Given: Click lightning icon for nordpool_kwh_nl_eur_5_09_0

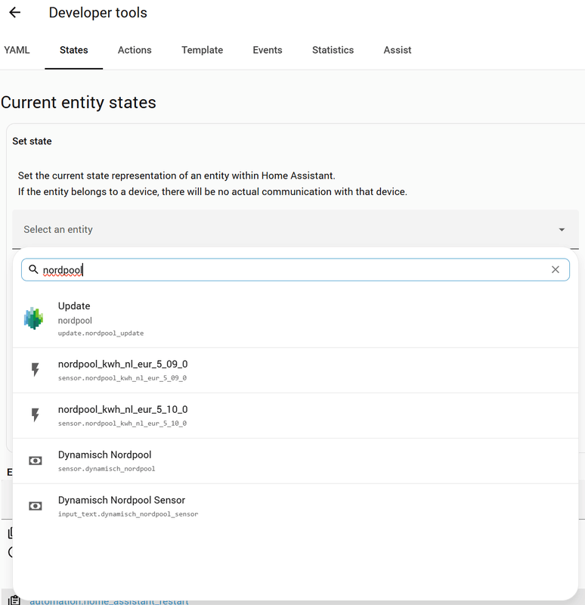Looking at the screenshot, I should [x=35, y=370].
